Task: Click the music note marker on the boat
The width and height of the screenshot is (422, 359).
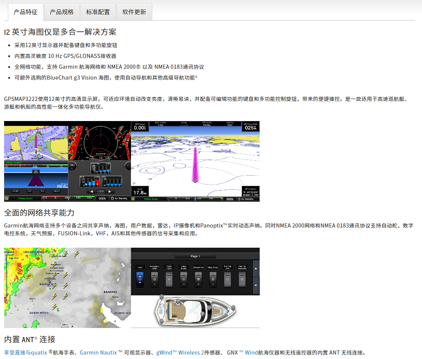Action: click(178, 301)
